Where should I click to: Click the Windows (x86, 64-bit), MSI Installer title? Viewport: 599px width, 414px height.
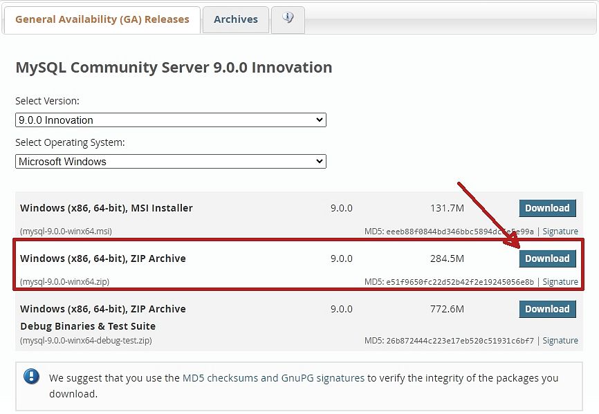[107, 208]
